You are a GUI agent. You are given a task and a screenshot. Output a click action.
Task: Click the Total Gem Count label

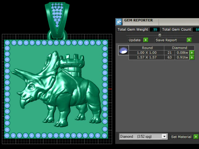pyautogui.click(x=177, y=29)
